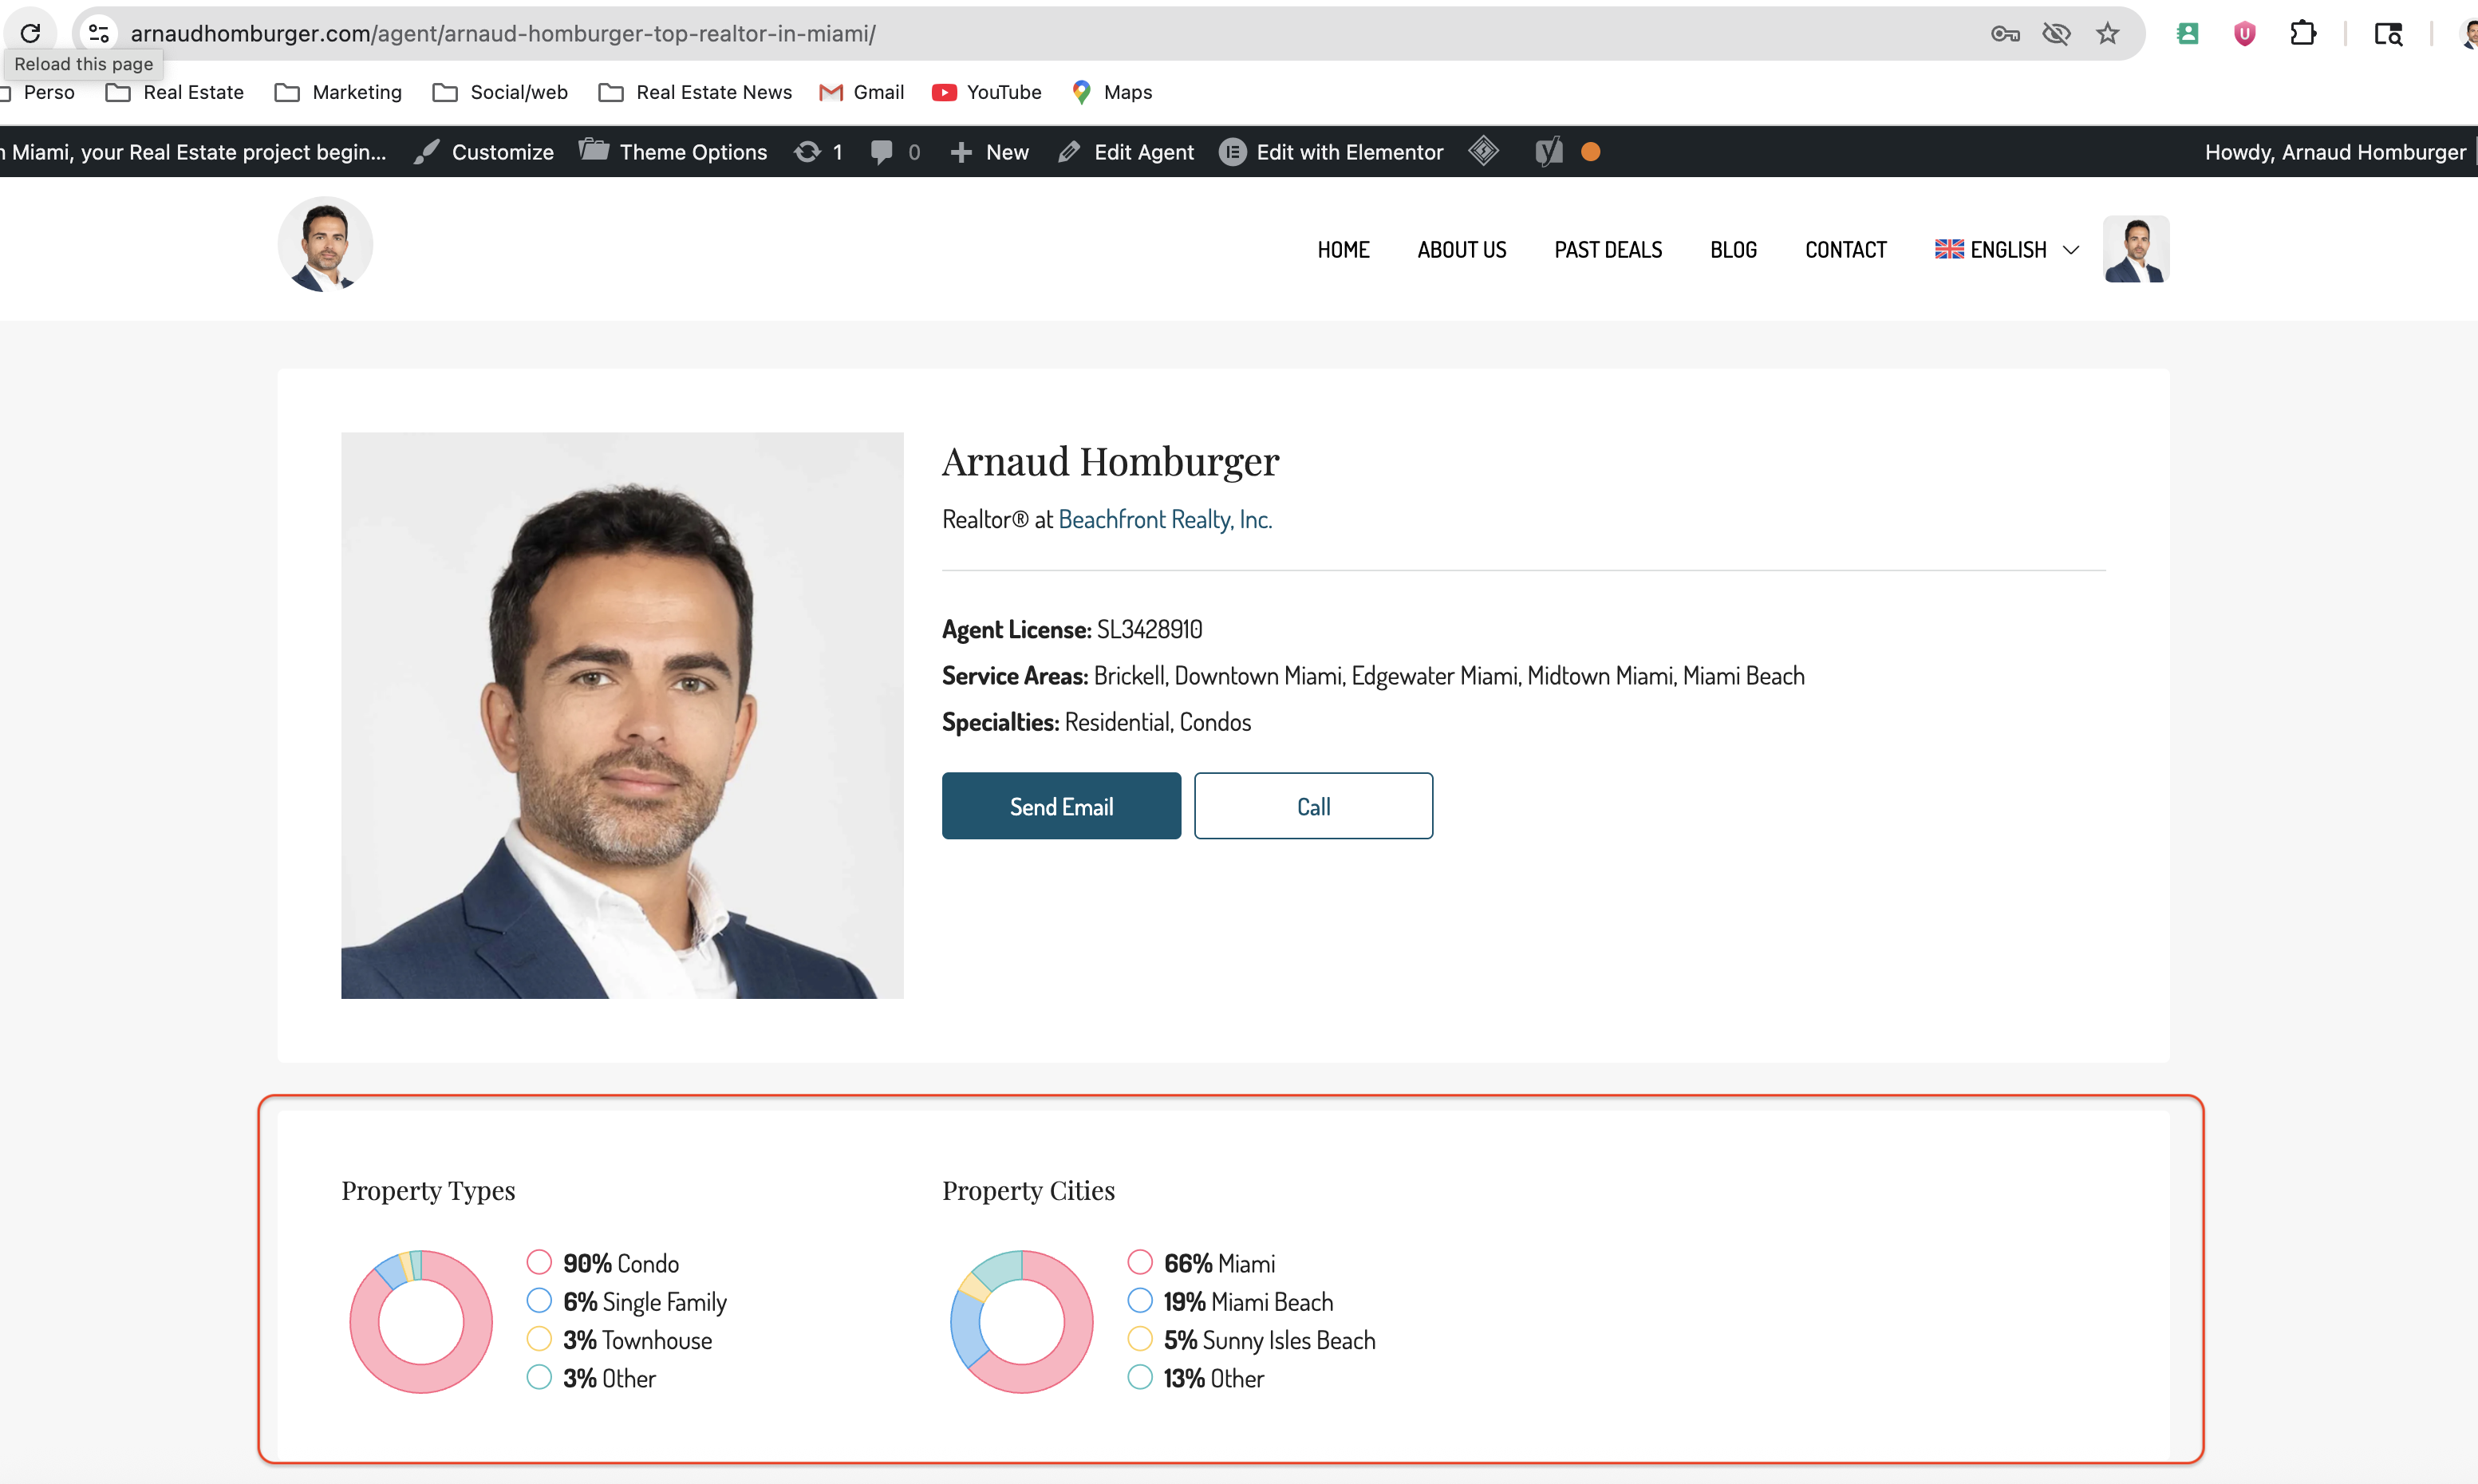
Task: Click the round agent logo in header
Action: coord(325,245)
